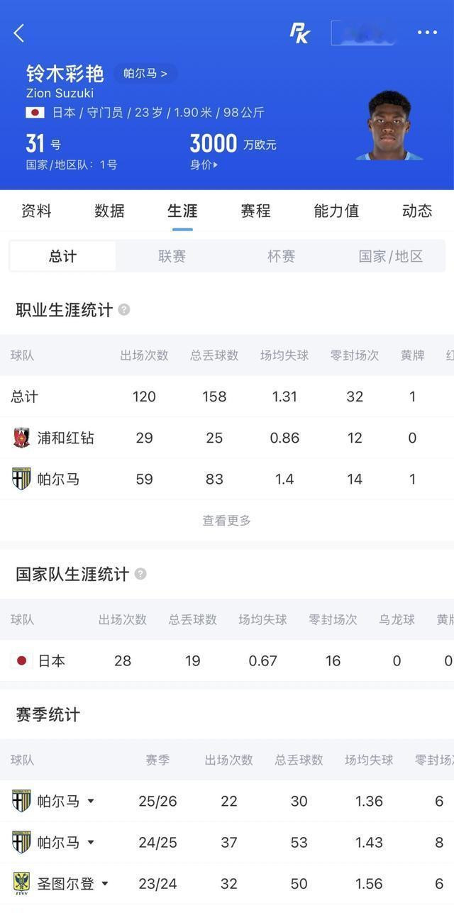Click help icon beside 职业生涯统计

[124, 310]
